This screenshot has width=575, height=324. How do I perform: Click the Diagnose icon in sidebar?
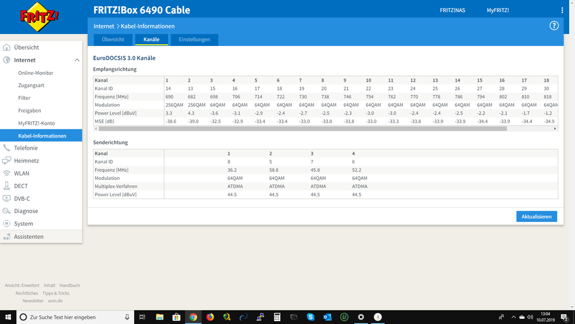[x=6, y=211]
